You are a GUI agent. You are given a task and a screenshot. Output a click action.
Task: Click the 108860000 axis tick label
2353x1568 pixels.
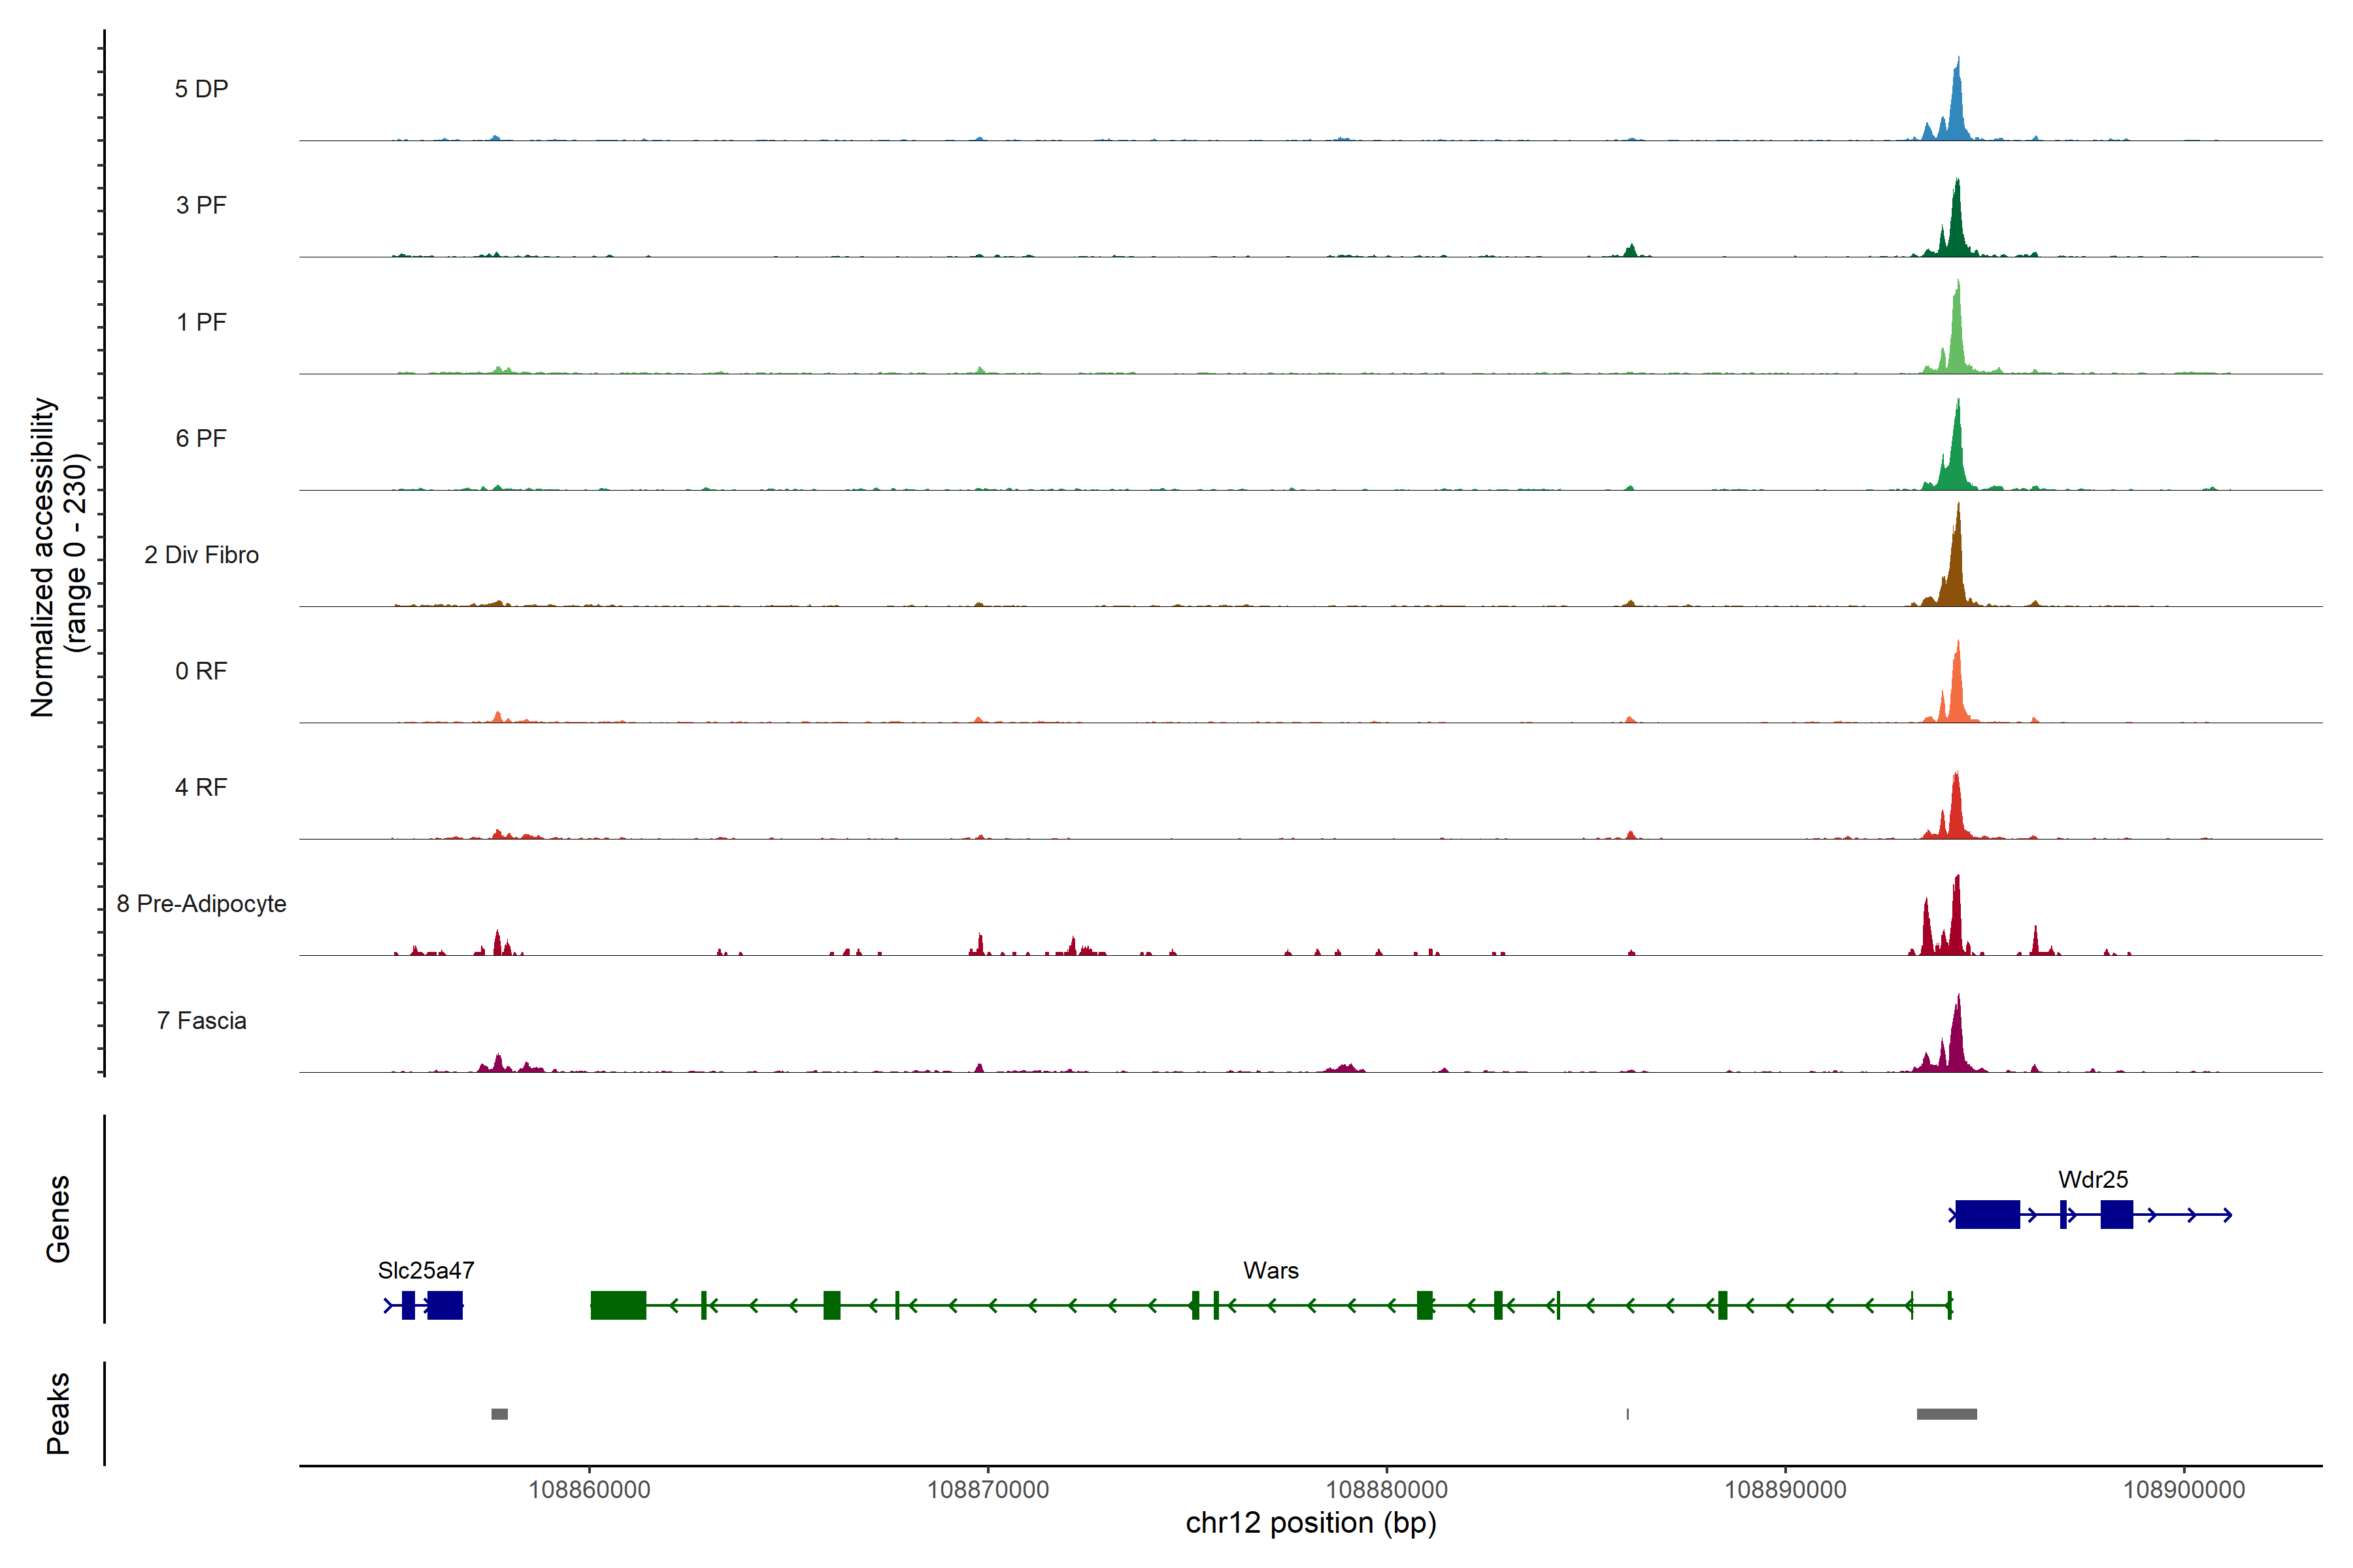[x=590, y=1489]
